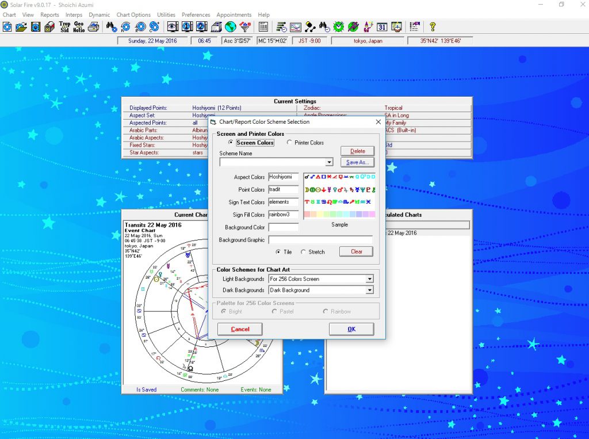
Task: Expand the Scheme Name dropdown
Action: [x=329, y=162]
